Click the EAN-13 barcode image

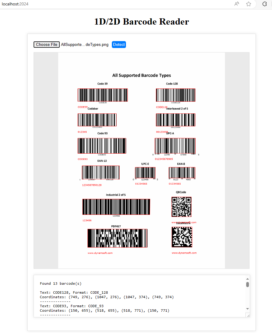pos(100,172)
